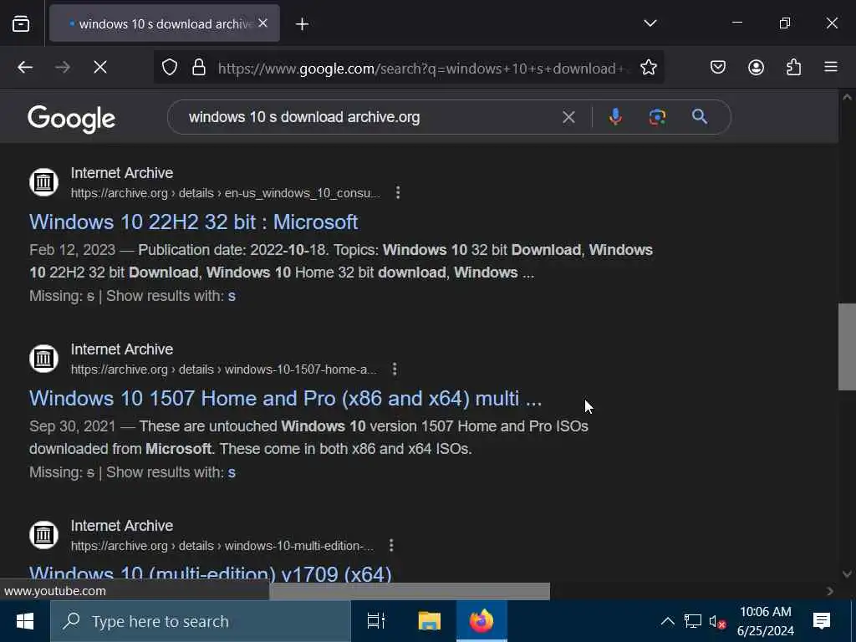Click the horizontal scrollbar thumb
This screenshot has height=642, width=856.
pos(410,591)
